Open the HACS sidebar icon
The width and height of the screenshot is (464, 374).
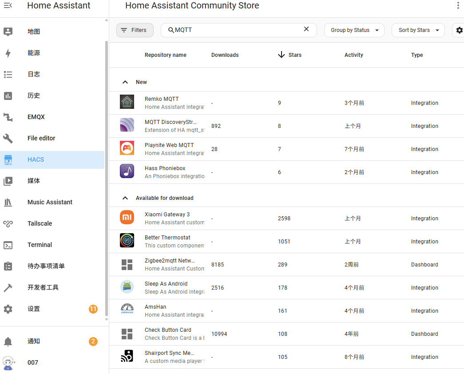[8, 160]
